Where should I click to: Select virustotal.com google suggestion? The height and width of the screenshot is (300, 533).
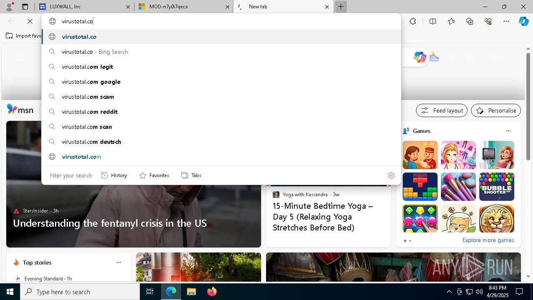tap(221, 82)
